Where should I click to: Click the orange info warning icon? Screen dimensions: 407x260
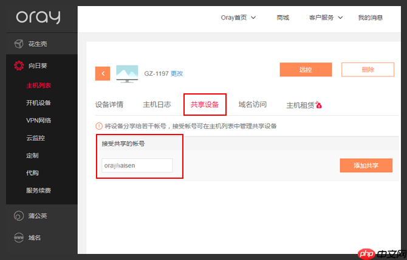[99, 126]
